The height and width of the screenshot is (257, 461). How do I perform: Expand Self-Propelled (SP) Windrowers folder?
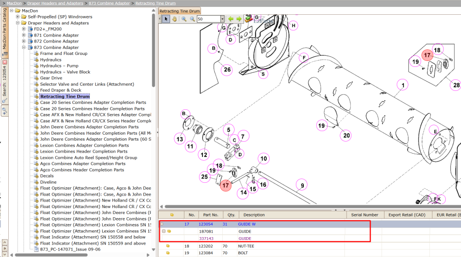18,17
